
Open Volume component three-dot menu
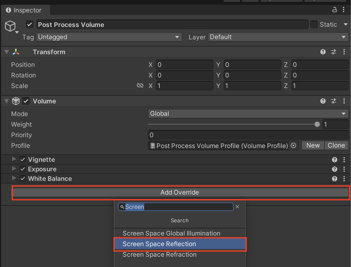coord(344,101)
